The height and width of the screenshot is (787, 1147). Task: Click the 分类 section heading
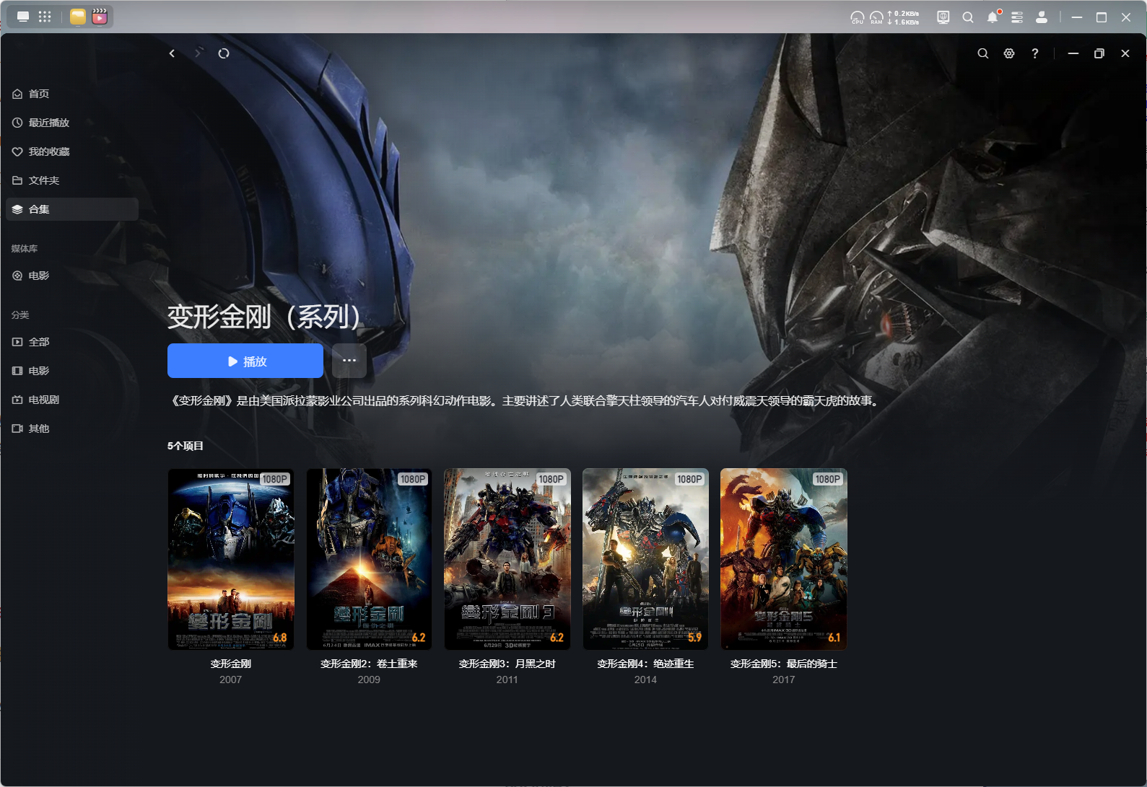pos(20,315)
